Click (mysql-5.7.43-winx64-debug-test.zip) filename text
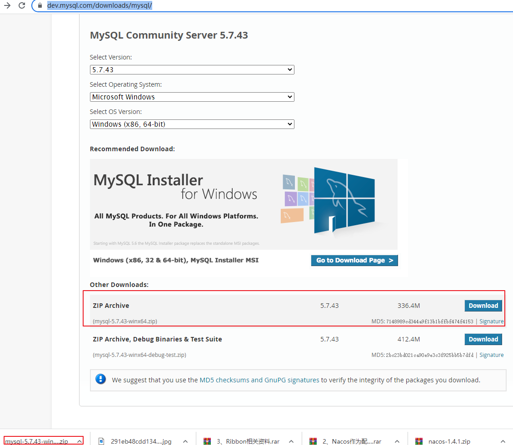Viewport: 513px width, 445px height. pos(139,355)
